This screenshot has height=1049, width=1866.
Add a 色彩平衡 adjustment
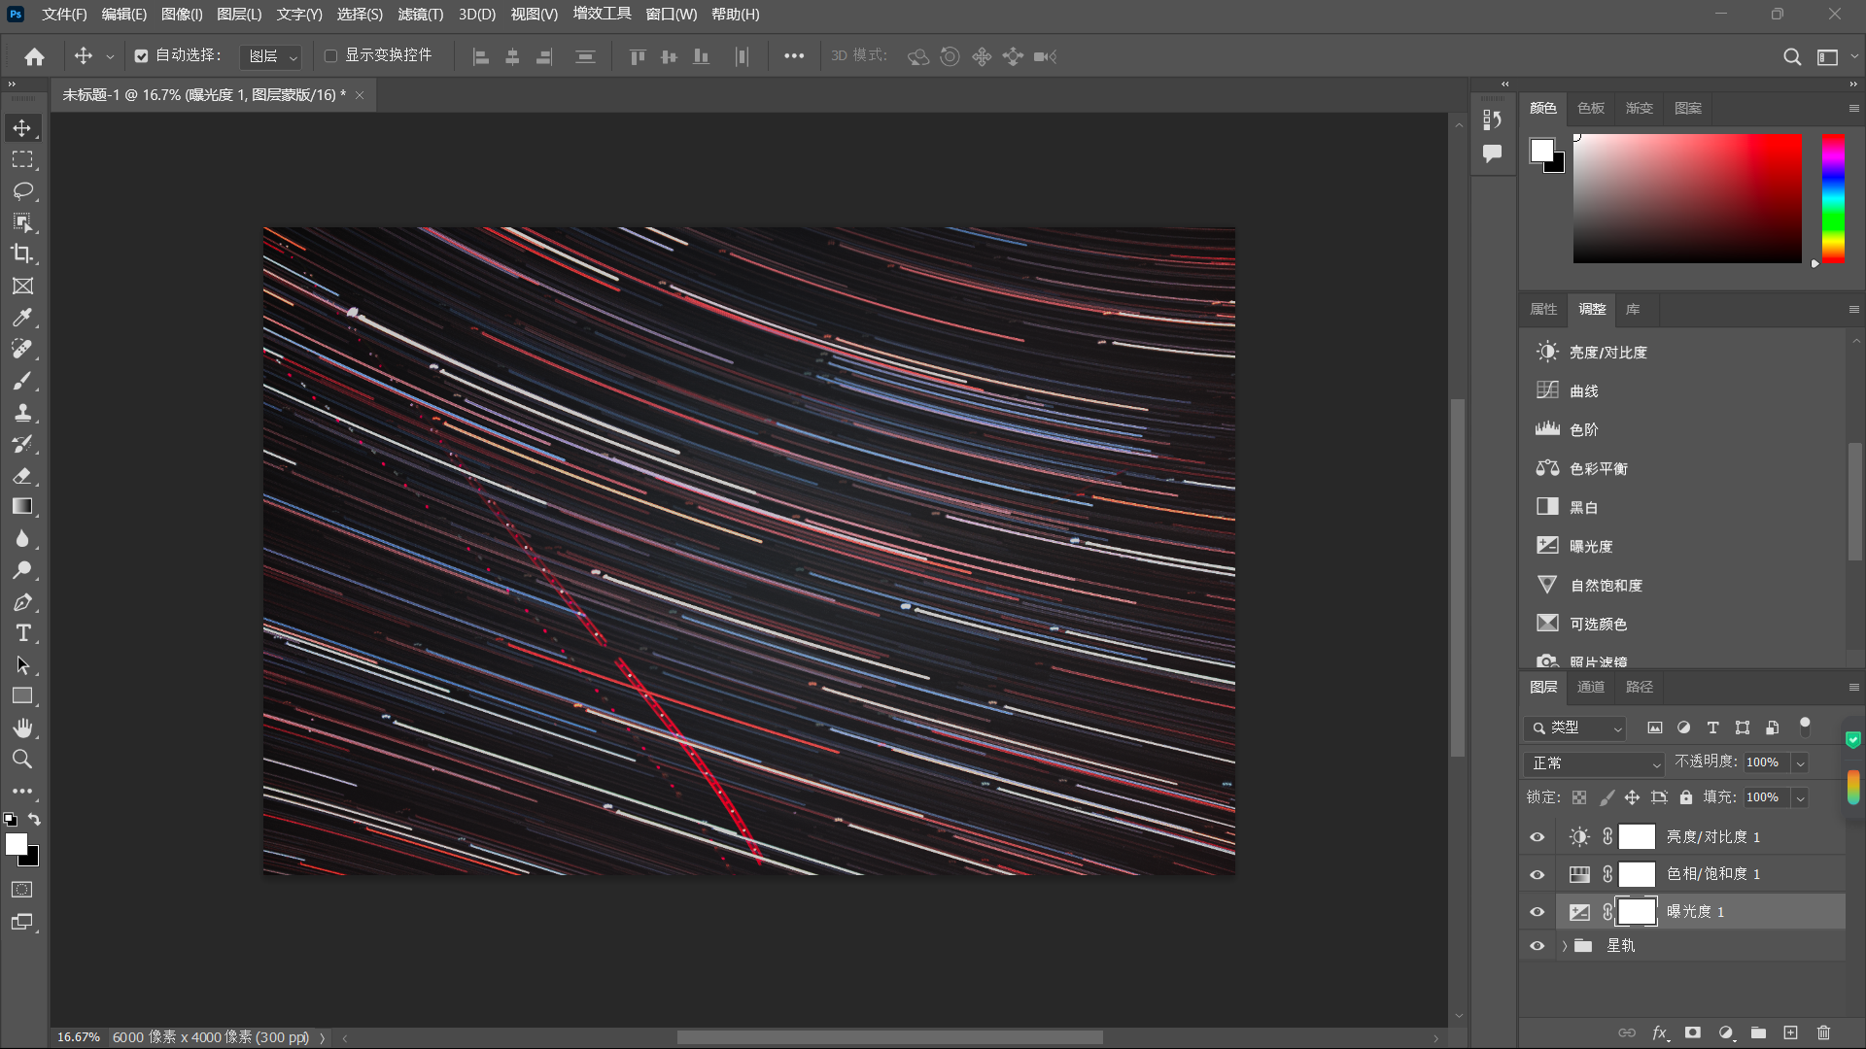click(x=1598, y=468)
